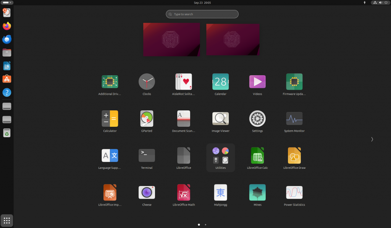Image resolution: width=391 pixels, height=228 pixels.
Task: Open the date and time menu
Action: click(202, 3)
